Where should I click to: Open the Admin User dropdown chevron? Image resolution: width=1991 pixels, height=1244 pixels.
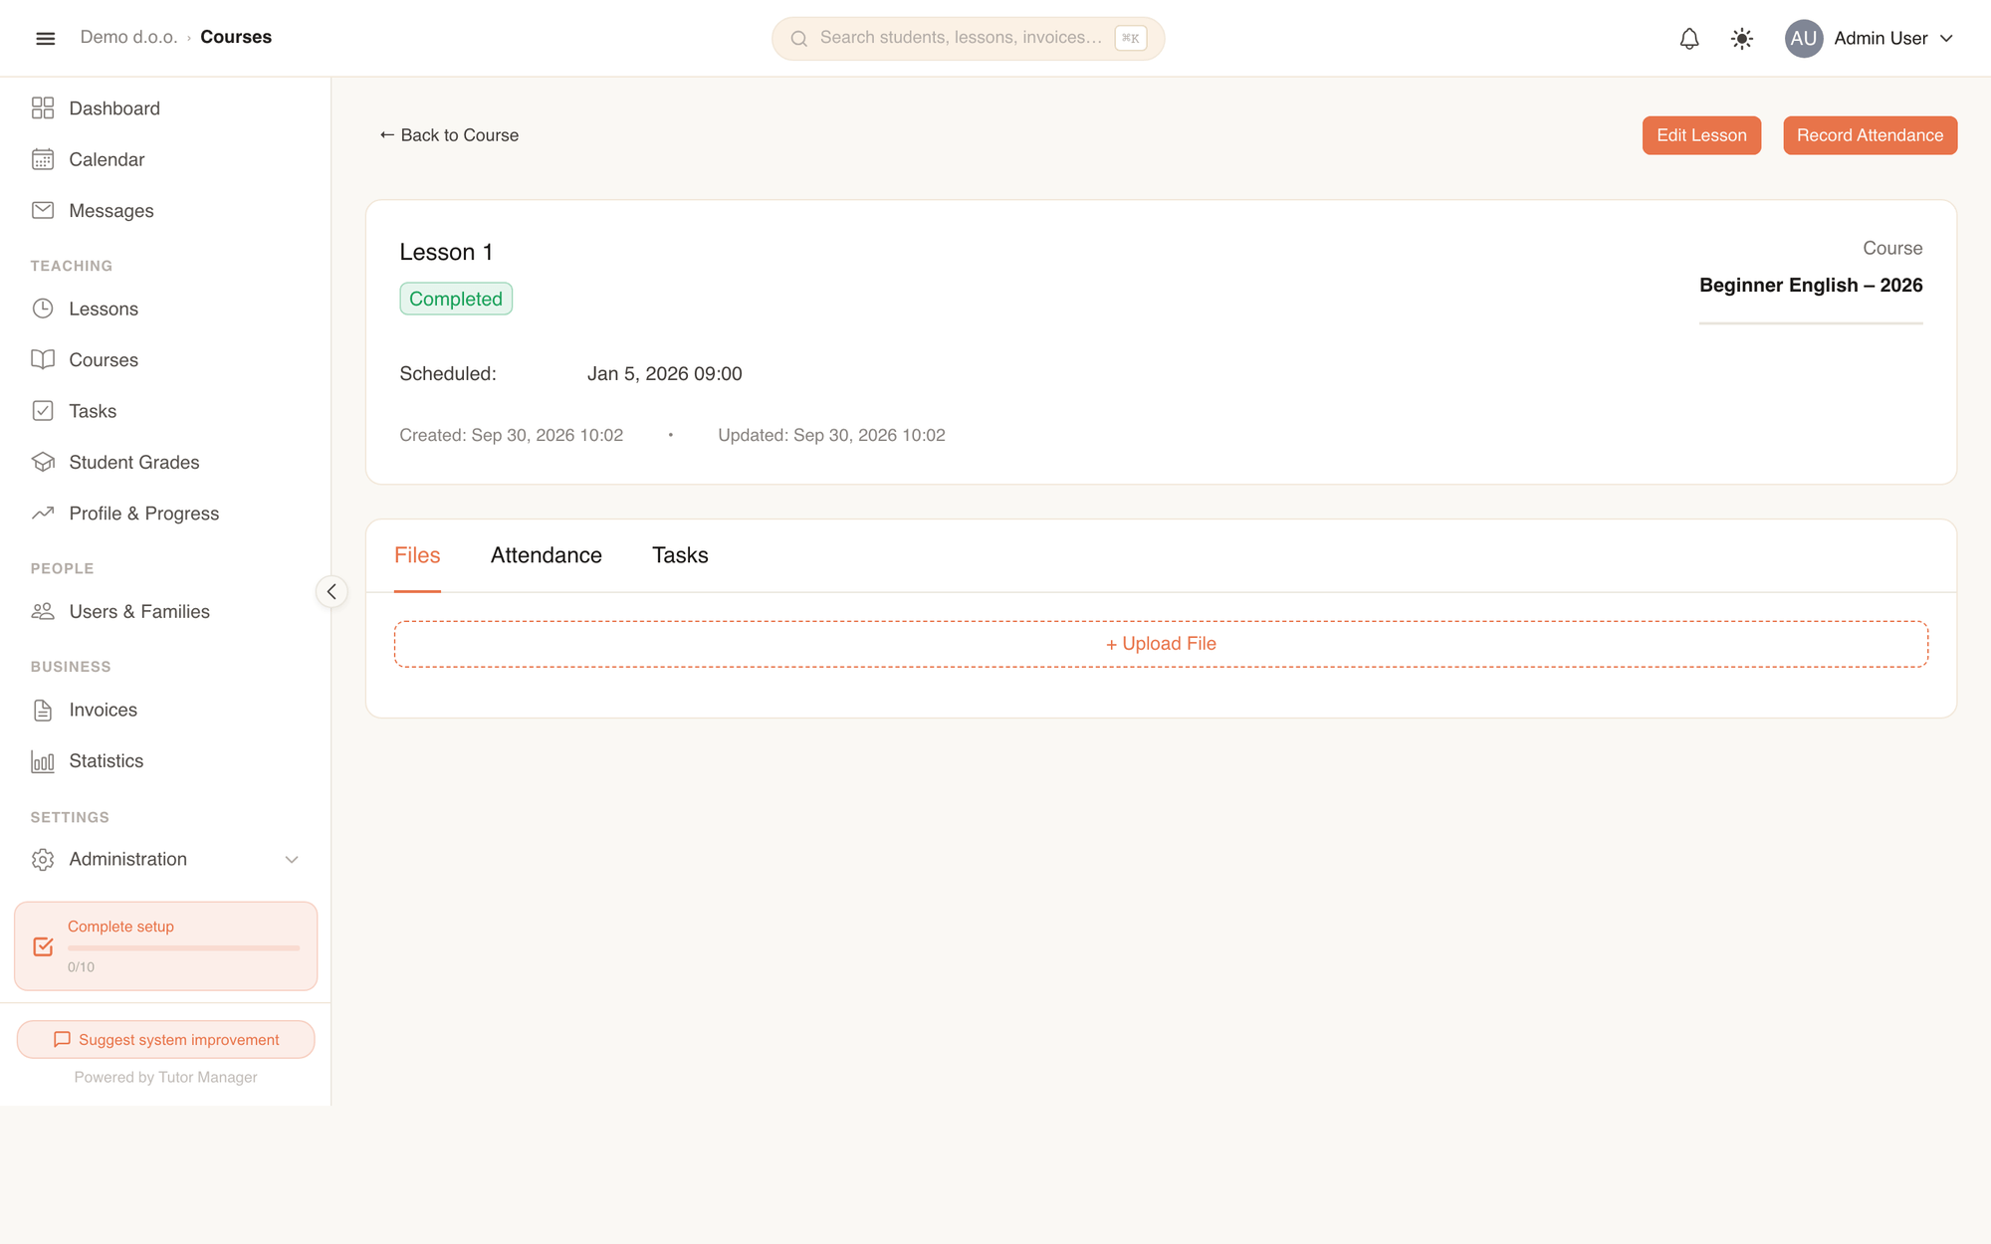[1947, 39]
